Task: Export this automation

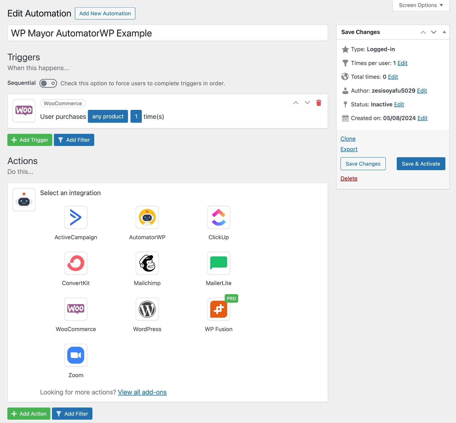Action: [x=349, y=149]
